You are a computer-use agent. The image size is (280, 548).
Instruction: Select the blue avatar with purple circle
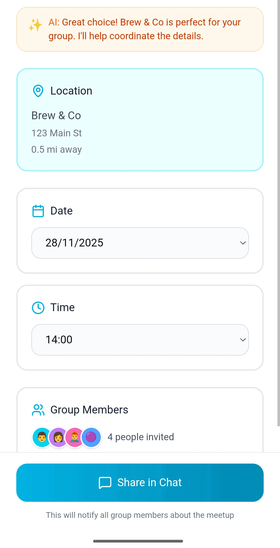coord(91,437)
